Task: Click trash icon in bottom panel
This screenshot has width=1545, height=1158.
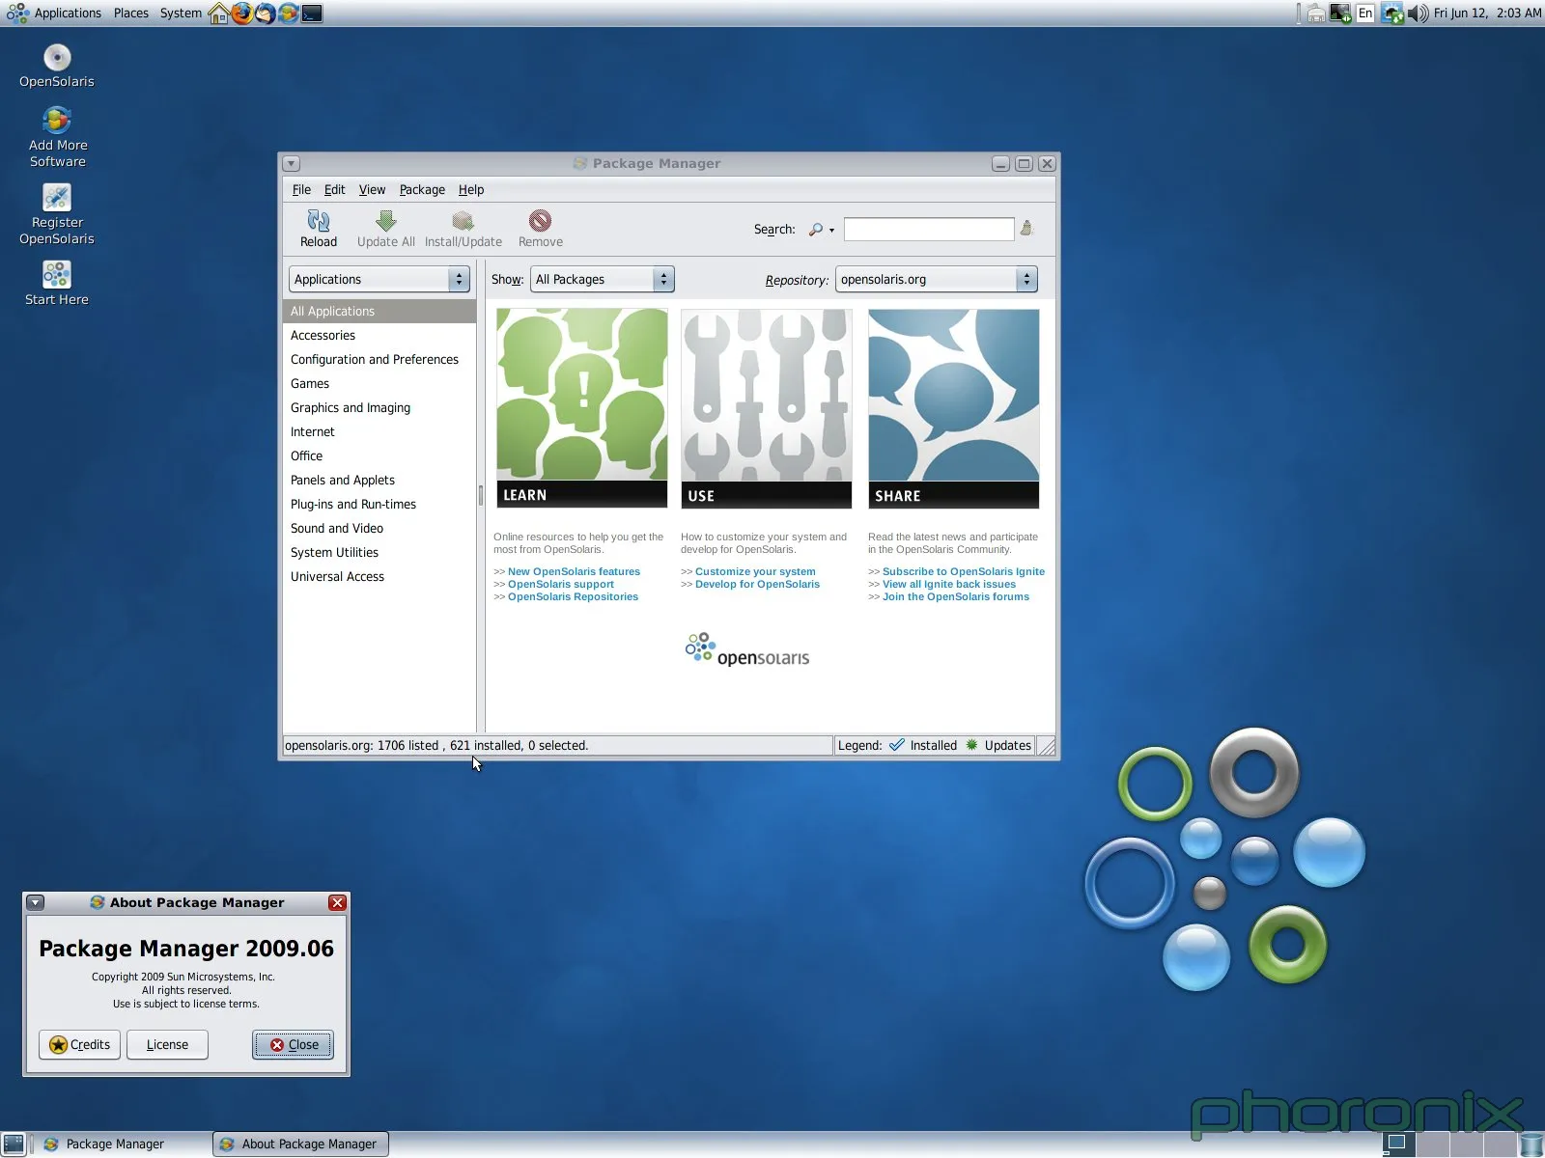Action: click(1531, 1144)
